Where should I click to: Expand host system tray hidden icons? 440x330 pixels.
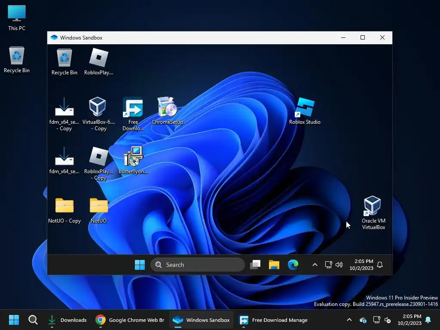349,320
